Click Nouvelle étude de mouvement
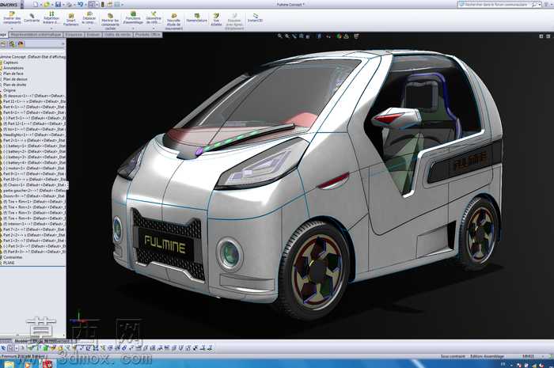This screenshot has width=554, height=368. coord(173,22)
